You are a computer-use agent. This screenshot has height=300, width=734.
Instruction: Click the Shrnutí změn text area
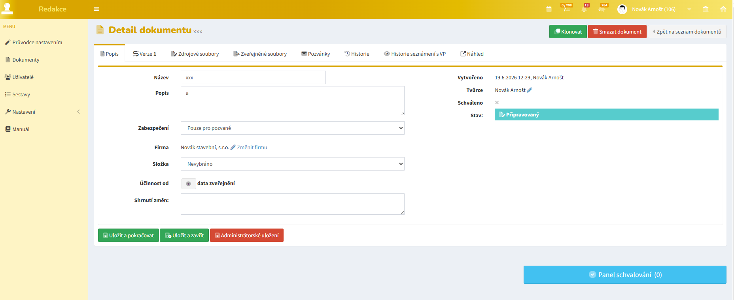click(293, 204)
